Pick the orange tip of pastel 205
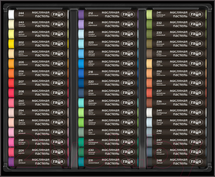The width and height of the screenshot is (215, 177). 11,63
